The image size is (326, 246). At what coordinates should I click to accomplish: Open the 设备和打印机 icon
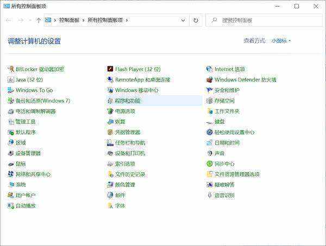point(110,153)
